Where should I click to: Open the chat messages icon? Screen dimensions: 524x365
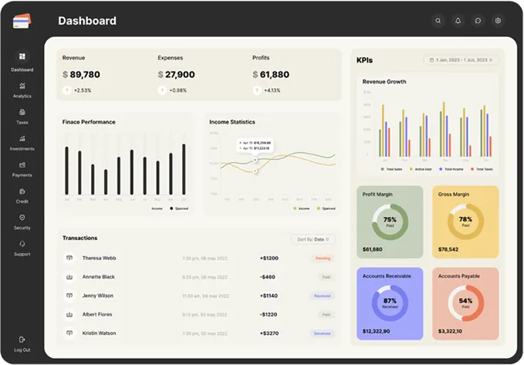[478, 21]
